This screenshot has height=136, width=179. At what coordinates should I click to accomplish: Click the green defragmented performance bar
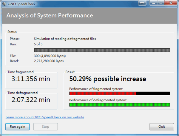pyautogui.click(x=120, y=105)
